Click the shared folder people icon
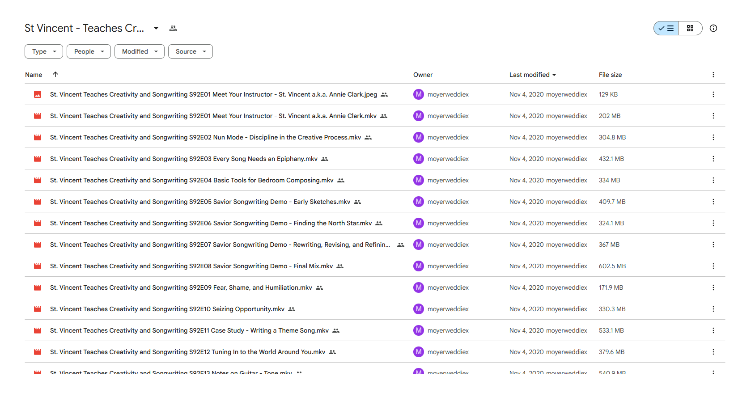This screenshot has width=755, height=397. pyautogui.click(x=173, y=28)
